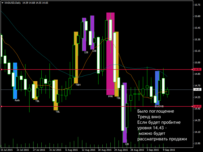
Task: Click the 15.00 price scale value
Action: [x=197, y=63]
